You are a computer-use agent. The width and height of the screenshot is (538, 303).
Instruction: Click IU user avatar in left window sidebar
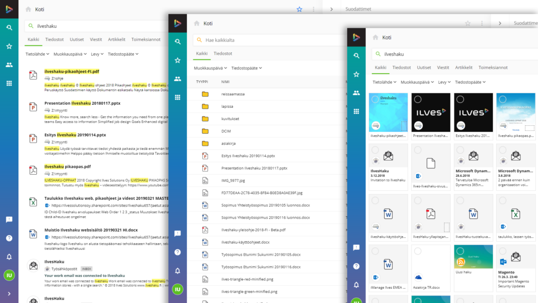9,275
